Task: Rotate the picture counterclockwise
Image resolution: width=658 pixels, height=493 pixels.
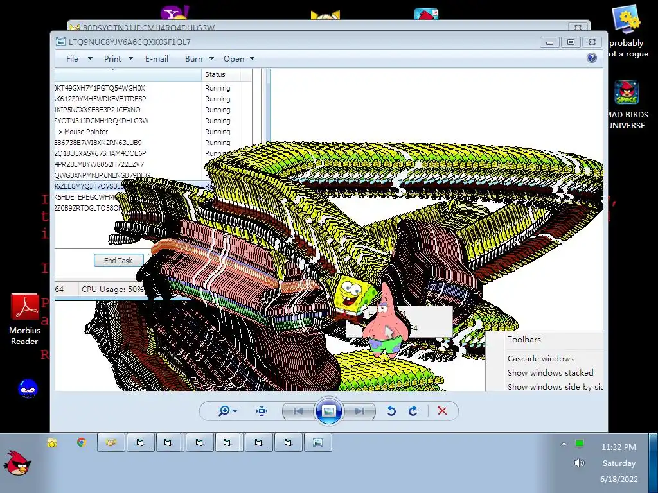Action: click(x=391, y=411)
